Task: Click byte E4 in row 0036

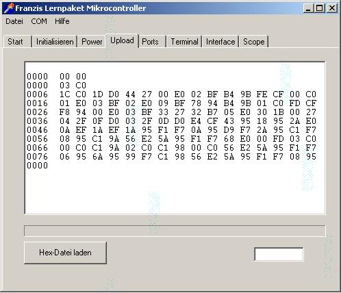Action: [196, 121]
